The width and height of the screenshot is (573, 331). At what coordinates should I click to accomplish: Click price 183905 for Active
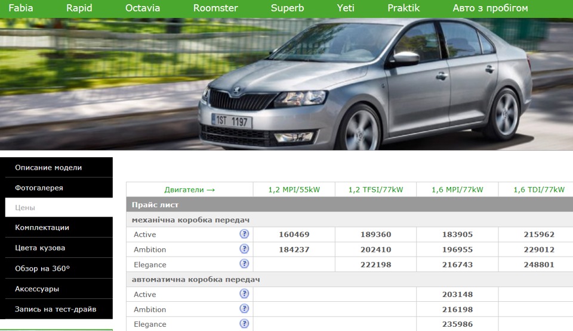pos(458,235)
